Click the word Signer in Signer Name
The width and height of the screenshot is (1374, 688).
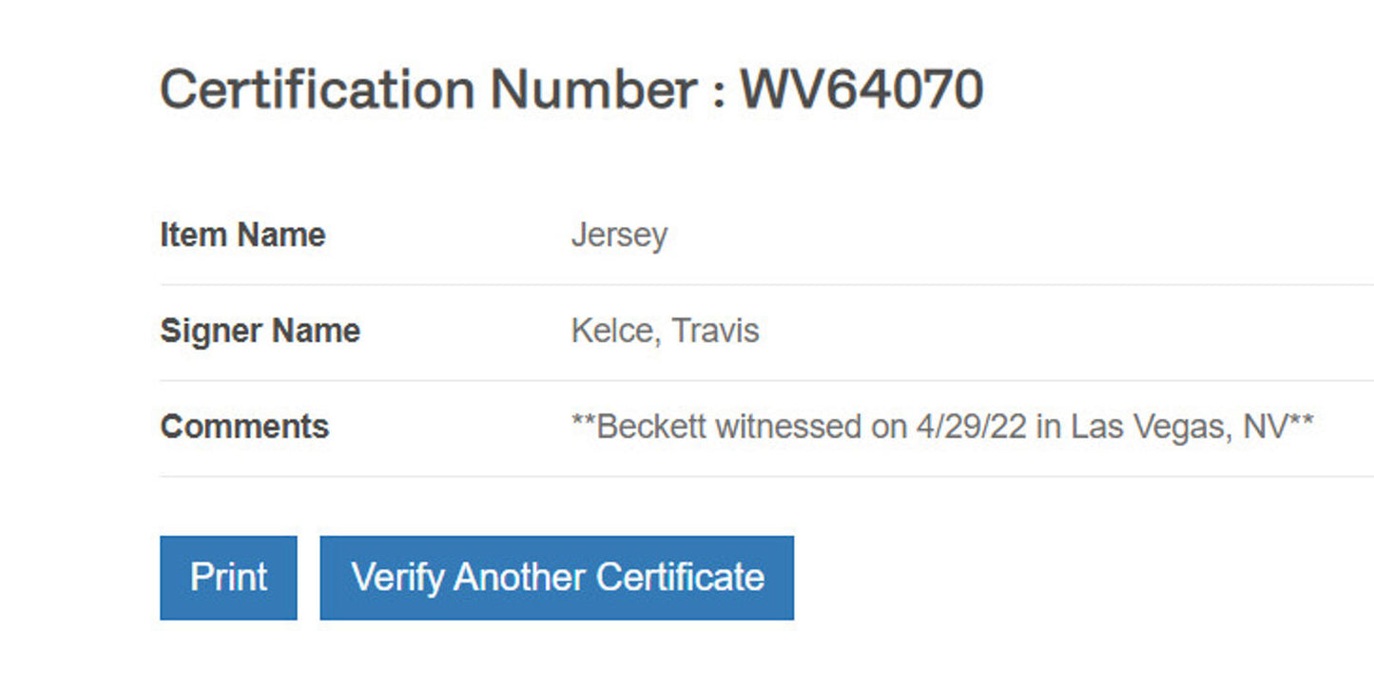[211, 331]
